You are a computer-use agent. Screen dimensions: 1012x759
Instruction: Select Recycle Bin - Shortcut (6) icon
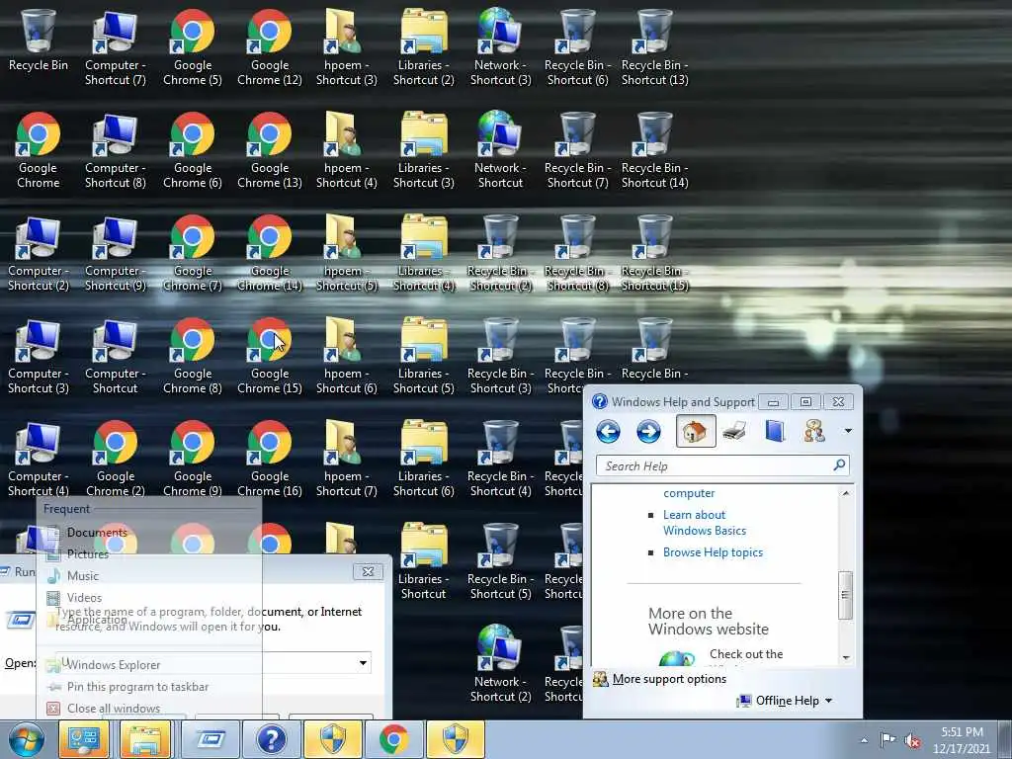point(577,47)
